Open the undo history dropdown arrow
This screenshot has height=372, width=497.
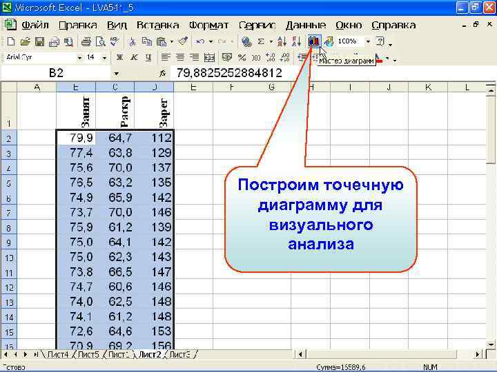point(211,41)
